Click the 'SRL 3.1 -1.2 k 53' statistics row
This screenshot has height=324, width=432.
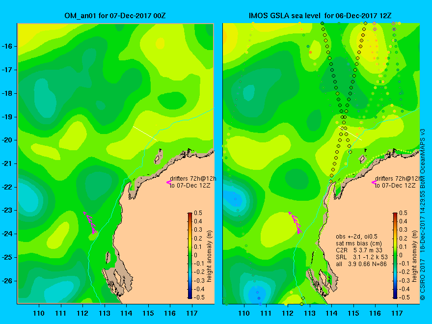(x=362, y=257)
